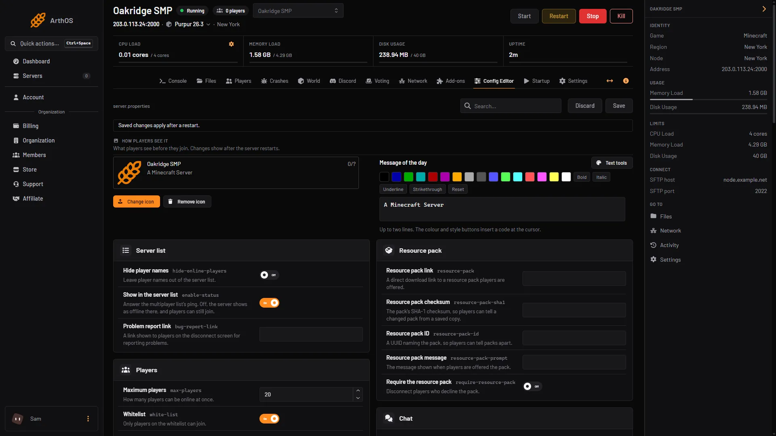776x436 pixels.
Task: Open the CPU load settings gear icon
Action: point(231,44)
